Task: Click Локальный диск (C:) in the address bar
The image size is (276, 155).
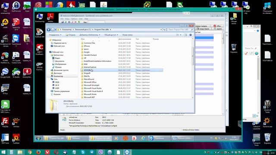Action: pyautogui.click(x=83, y=30)
